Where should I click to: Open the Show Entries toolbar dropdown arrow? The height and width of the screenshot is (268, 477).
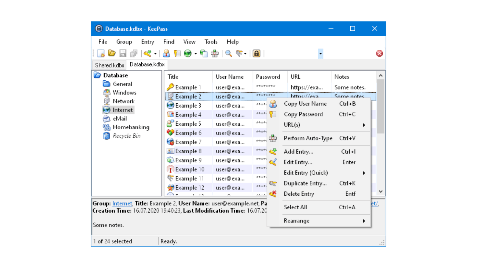245,54
